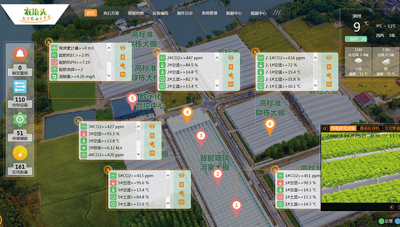Screen dimensions: 400x227
Task: Click the wrench icon in 3#CO2 panel
Action: 152,145
